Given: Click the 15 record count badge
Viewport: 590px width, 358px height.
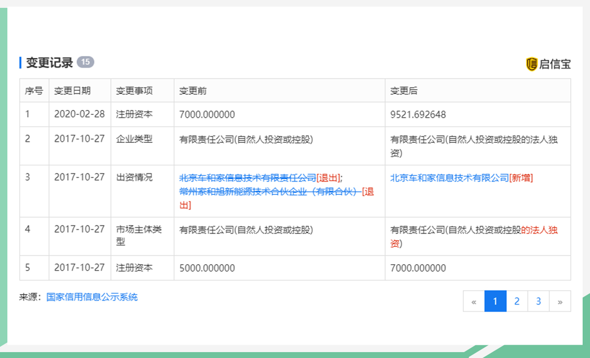Looking at the screenshot, I should (x=86, y=62).
